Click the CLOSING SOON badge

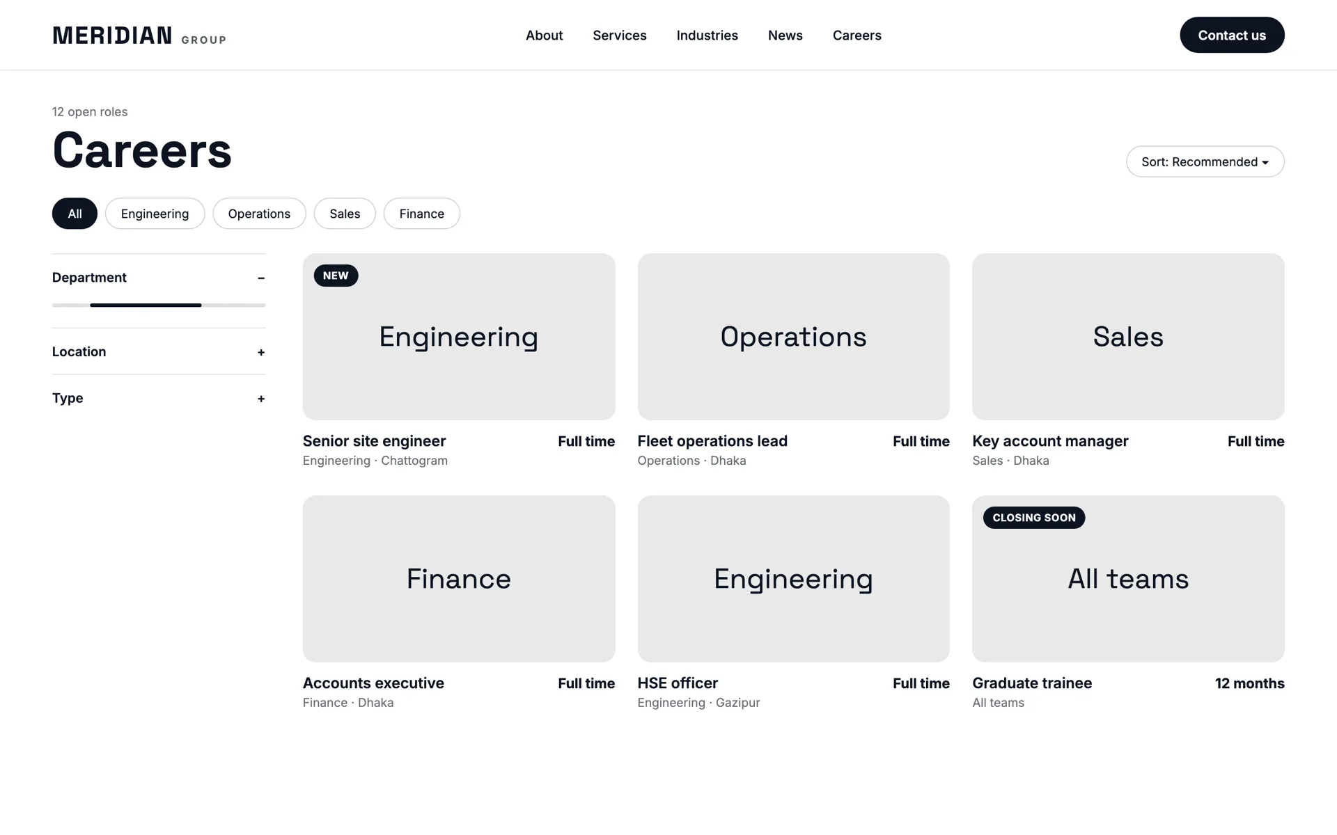(1034, 518)
